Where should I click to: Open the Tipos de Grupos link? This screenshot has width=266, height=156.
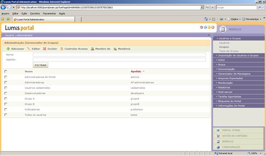click(229, 51)
